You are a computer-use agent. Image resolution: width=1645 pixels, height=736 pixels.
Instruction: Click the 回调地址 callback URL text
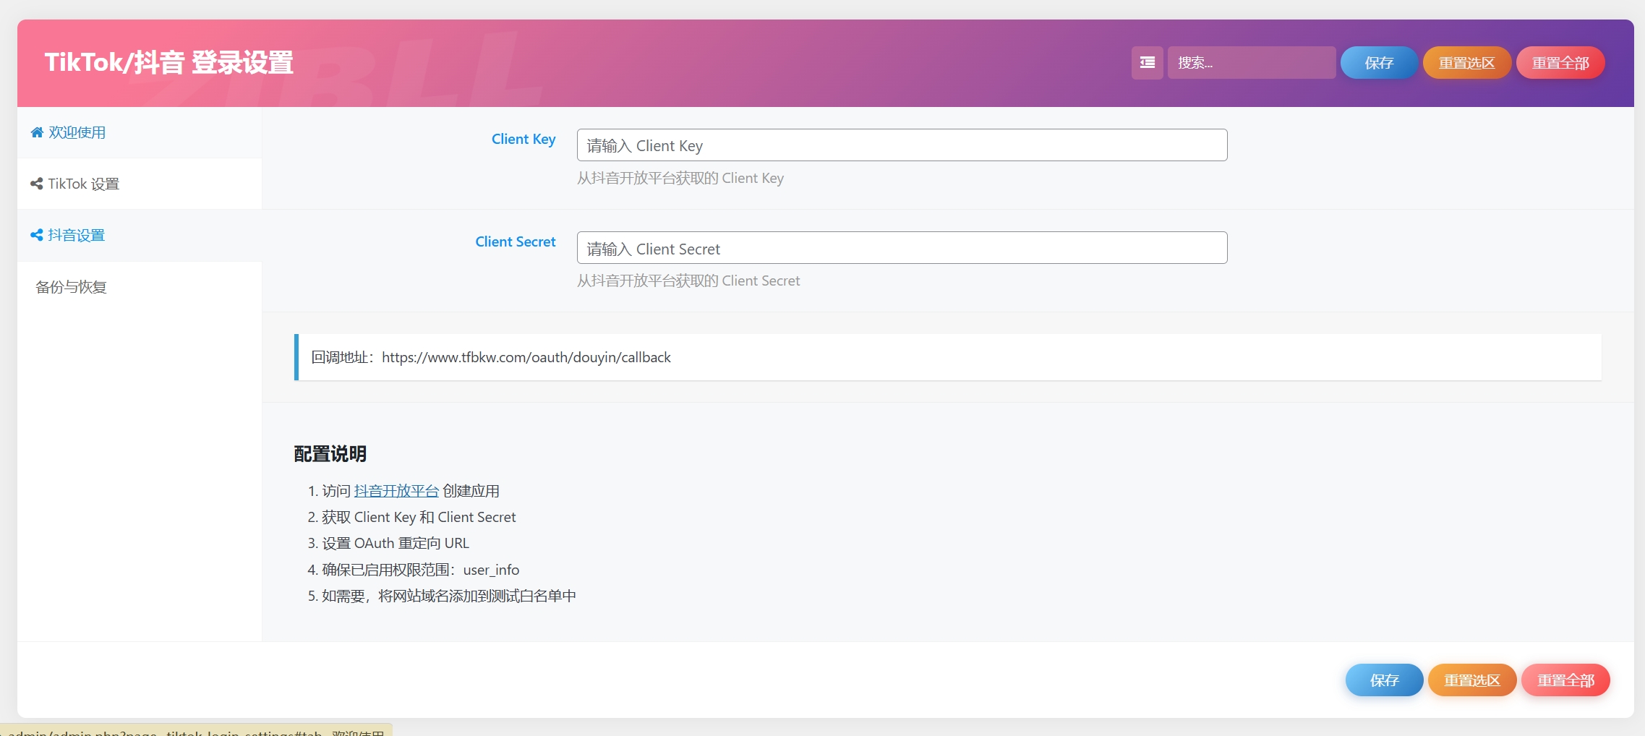pyautogui.click(x=491, y=357)
